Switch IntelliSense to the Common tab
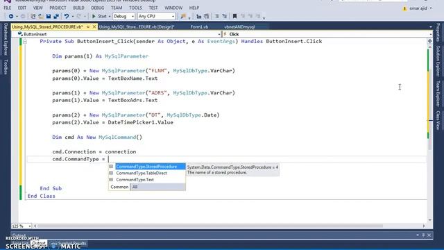Screen dimensions: 444x250 coord(119,187)
